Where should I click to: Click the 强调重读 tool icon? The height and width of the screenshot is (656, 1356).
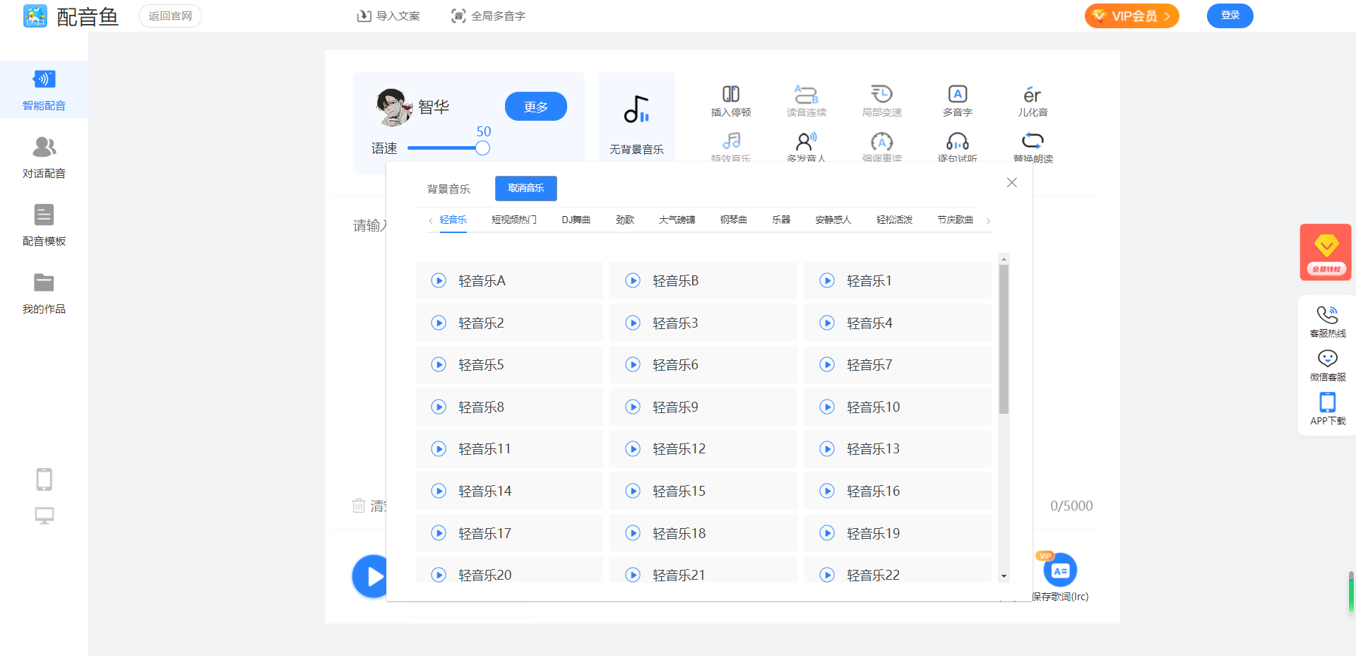tap(881, 141)
